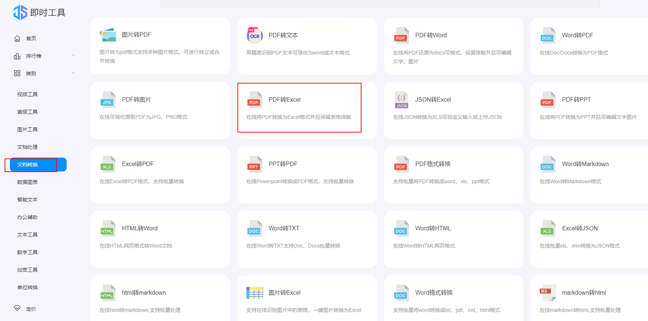Open the 加密工具 category
648x321 pixels.
point(27,270)
